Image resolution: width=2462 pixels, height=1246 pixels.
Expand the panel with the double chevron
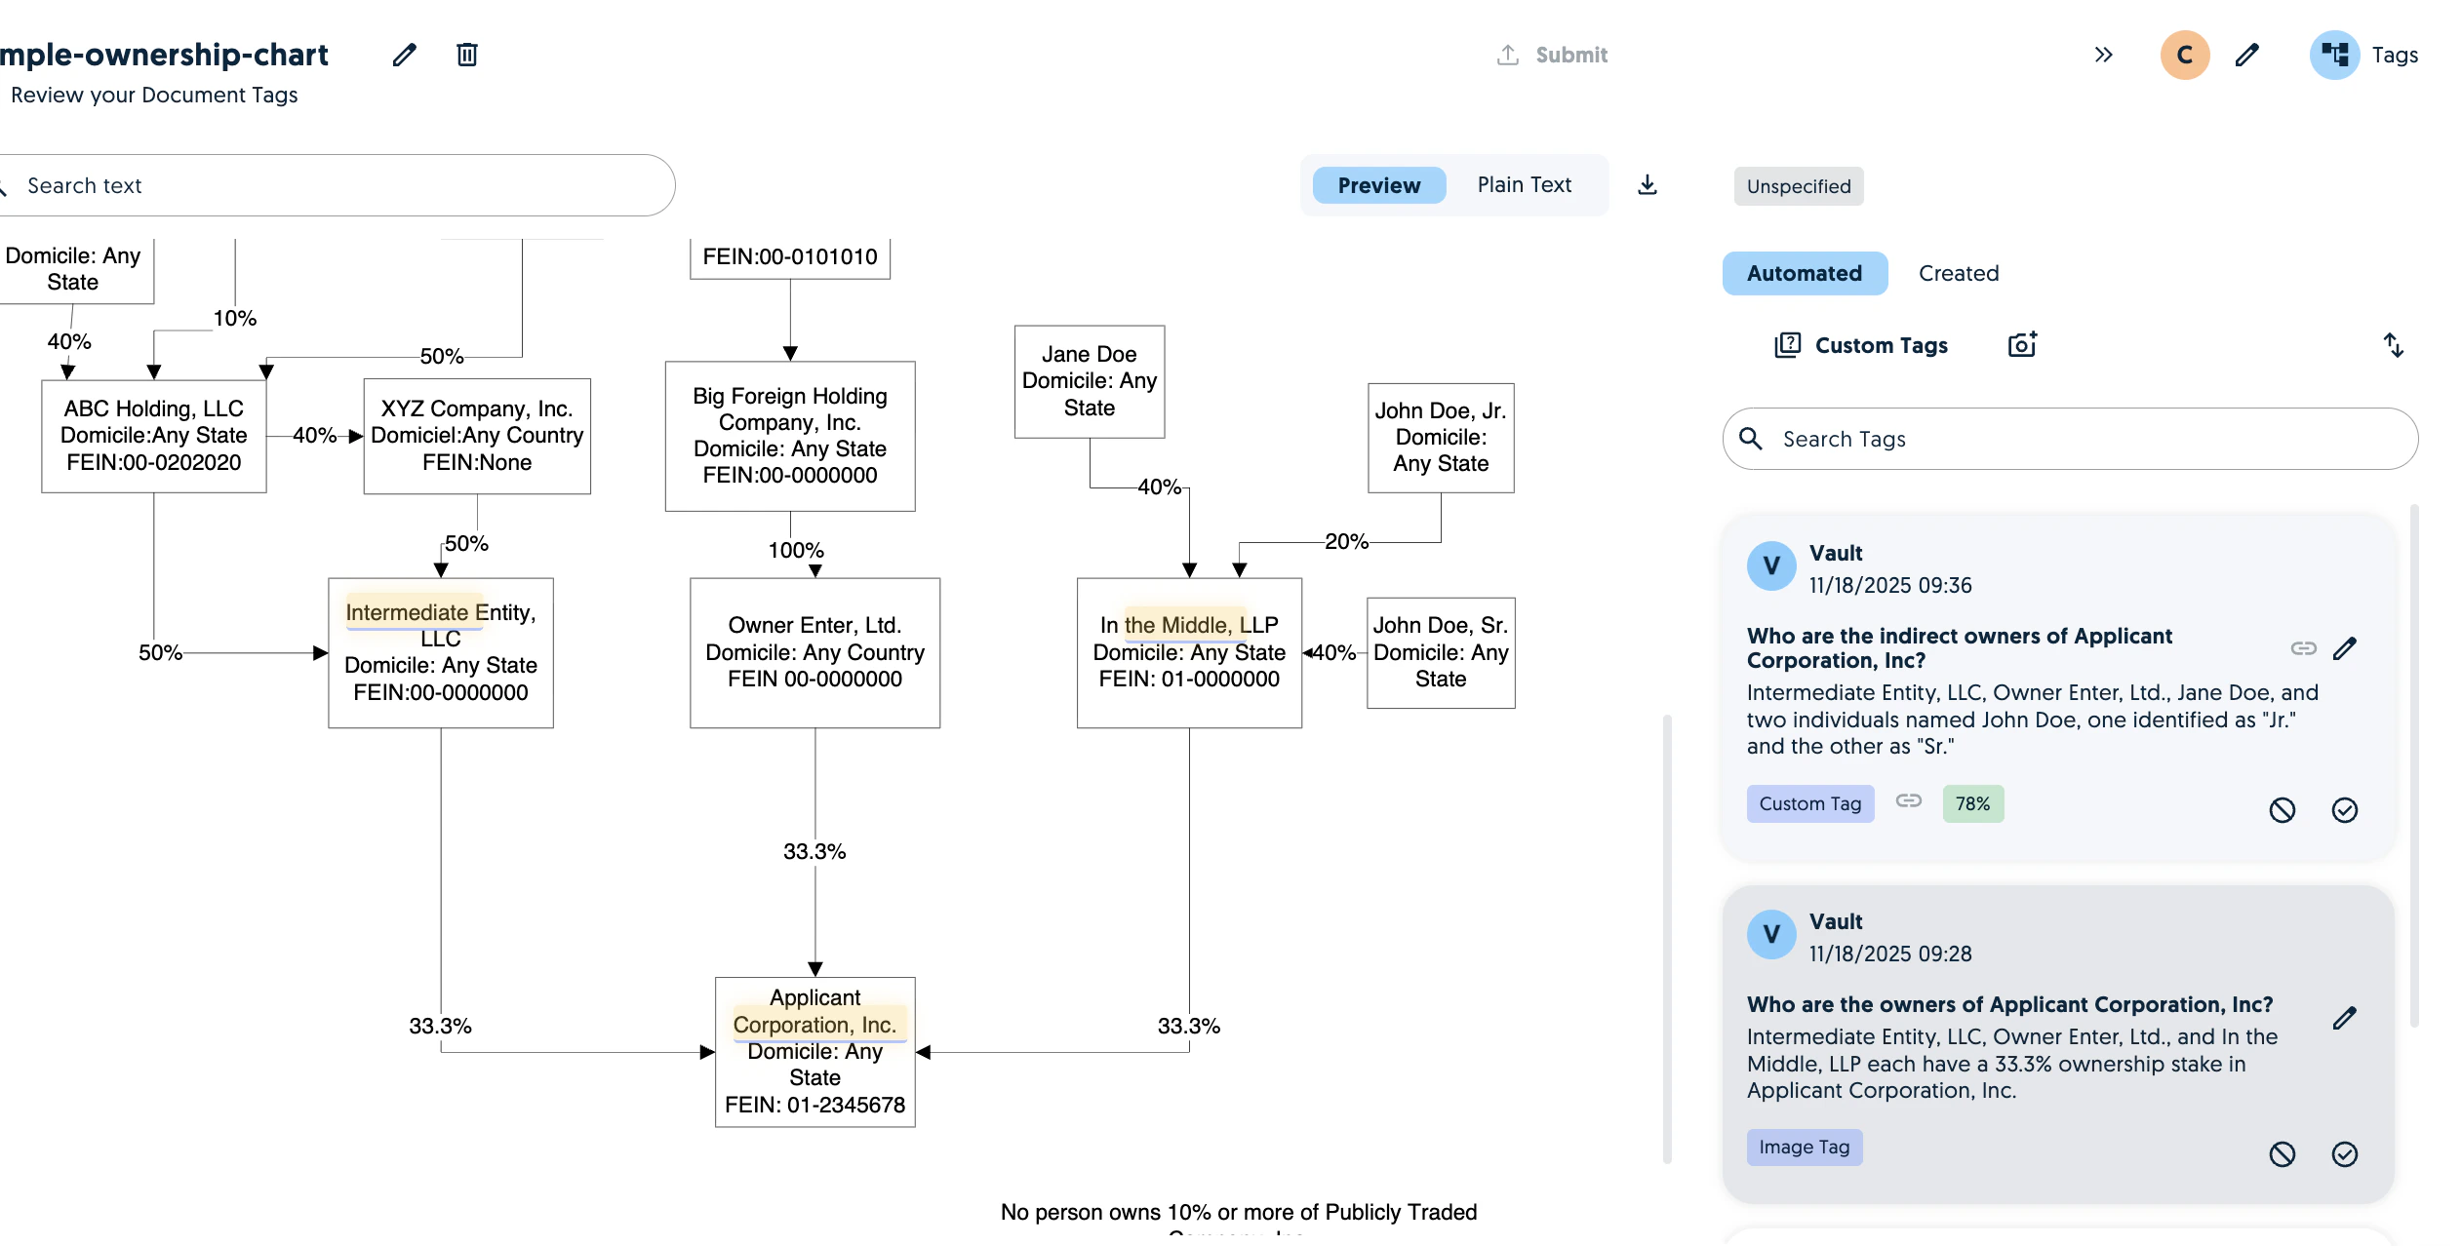[2103, 55]
